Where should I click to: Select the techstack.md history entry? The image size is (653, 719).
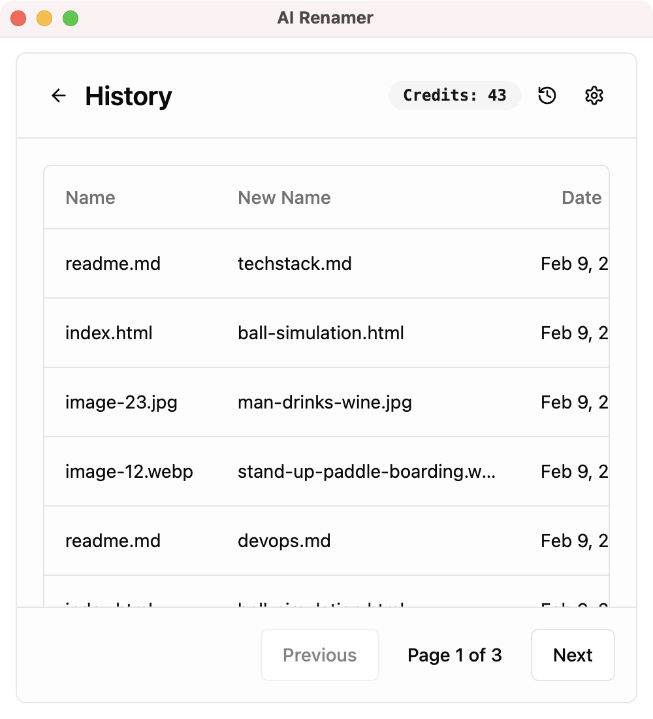(294, 263)
